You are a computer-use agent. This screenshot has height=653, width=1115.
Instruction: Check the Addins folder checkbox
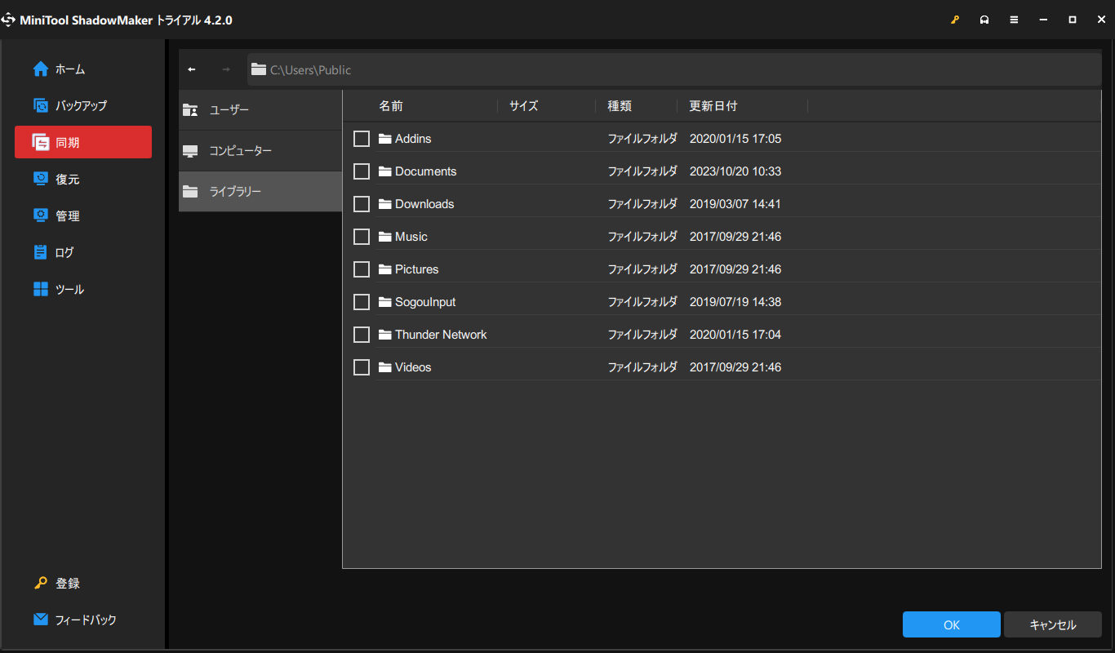pyautogui.click(x=362, y=139)
